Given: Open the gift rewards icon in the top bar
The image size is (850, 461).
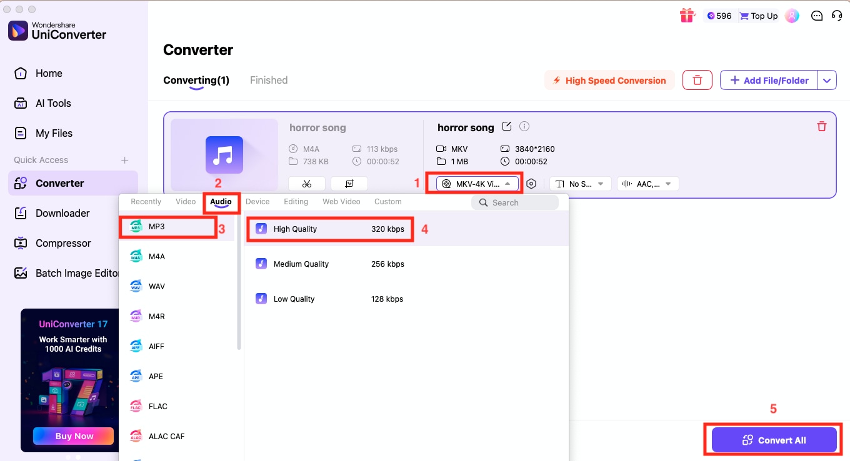Looking at the screenshot, I should click(x=687, y=15).
